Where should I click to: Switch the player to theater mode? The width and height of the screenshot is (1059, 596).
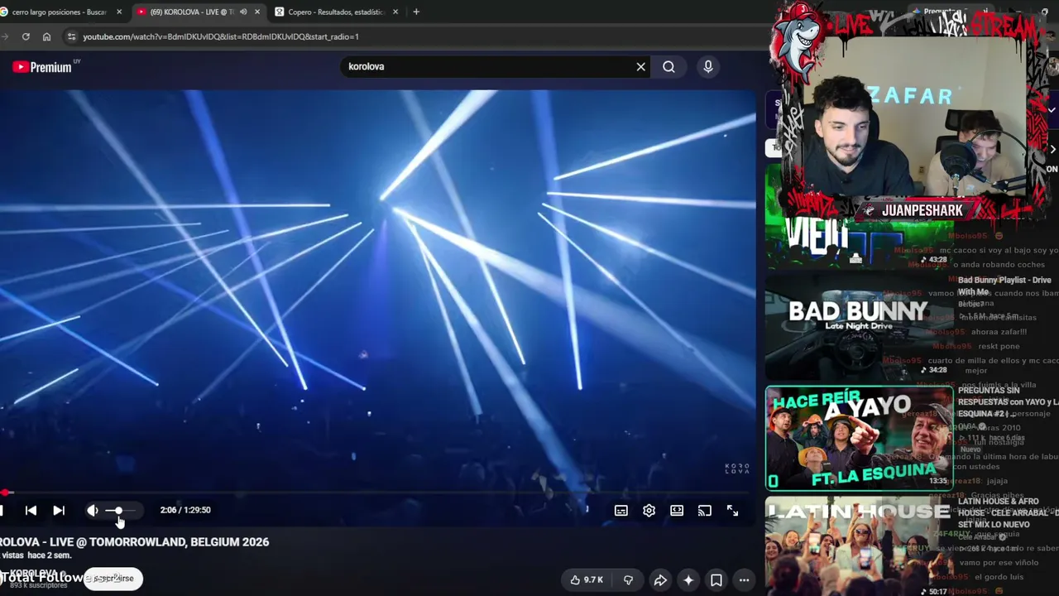pos(677,511)
